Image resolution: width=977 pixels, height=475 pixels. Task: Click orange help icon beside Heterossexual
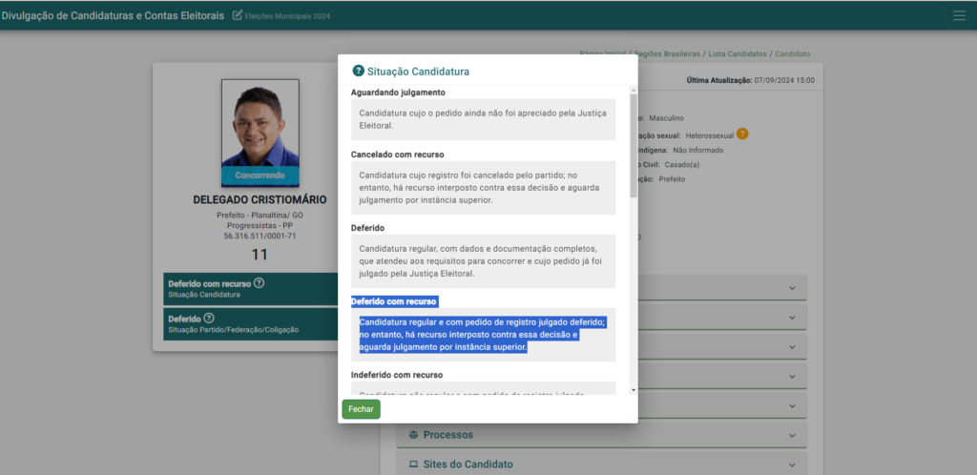pyautogui.click(x=742, y=134)
